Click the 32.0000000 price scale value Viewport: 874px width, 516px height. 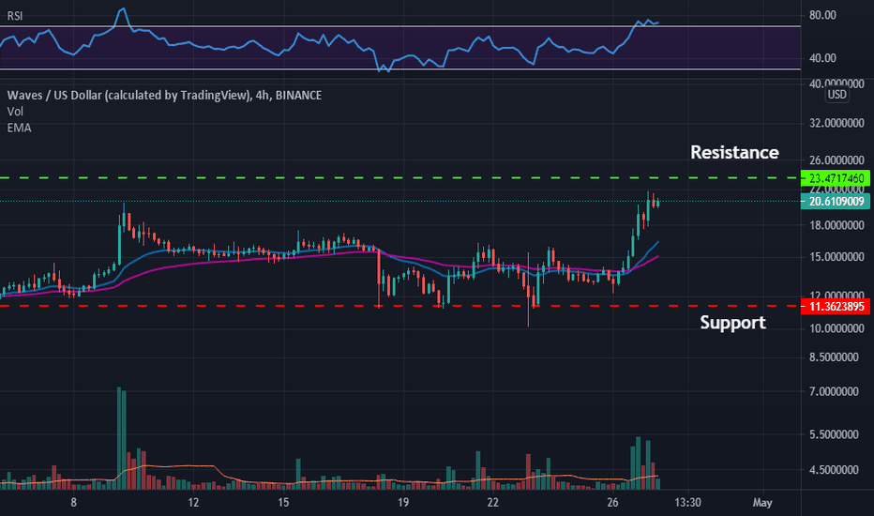point(836,123)
